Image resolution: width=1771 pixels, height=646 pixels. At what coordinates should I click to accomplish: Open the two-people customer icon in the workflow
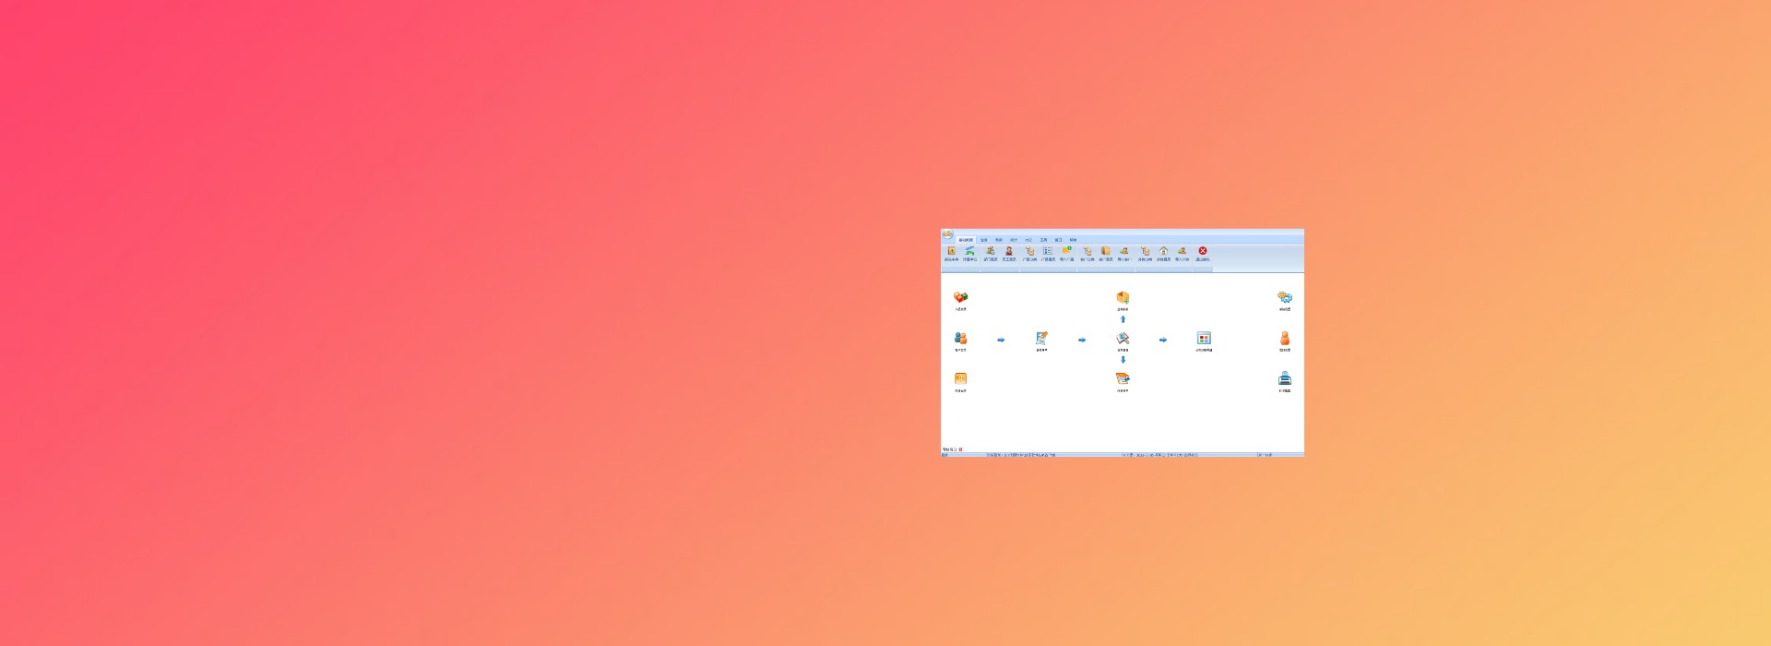coord(960,341)
